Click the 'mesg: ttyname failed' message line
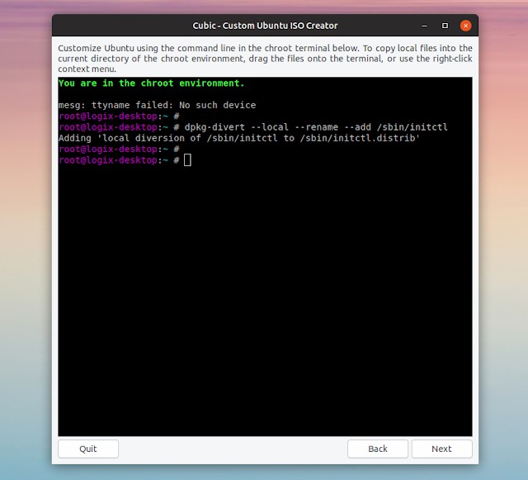528x480 pixels. point(157,105)
